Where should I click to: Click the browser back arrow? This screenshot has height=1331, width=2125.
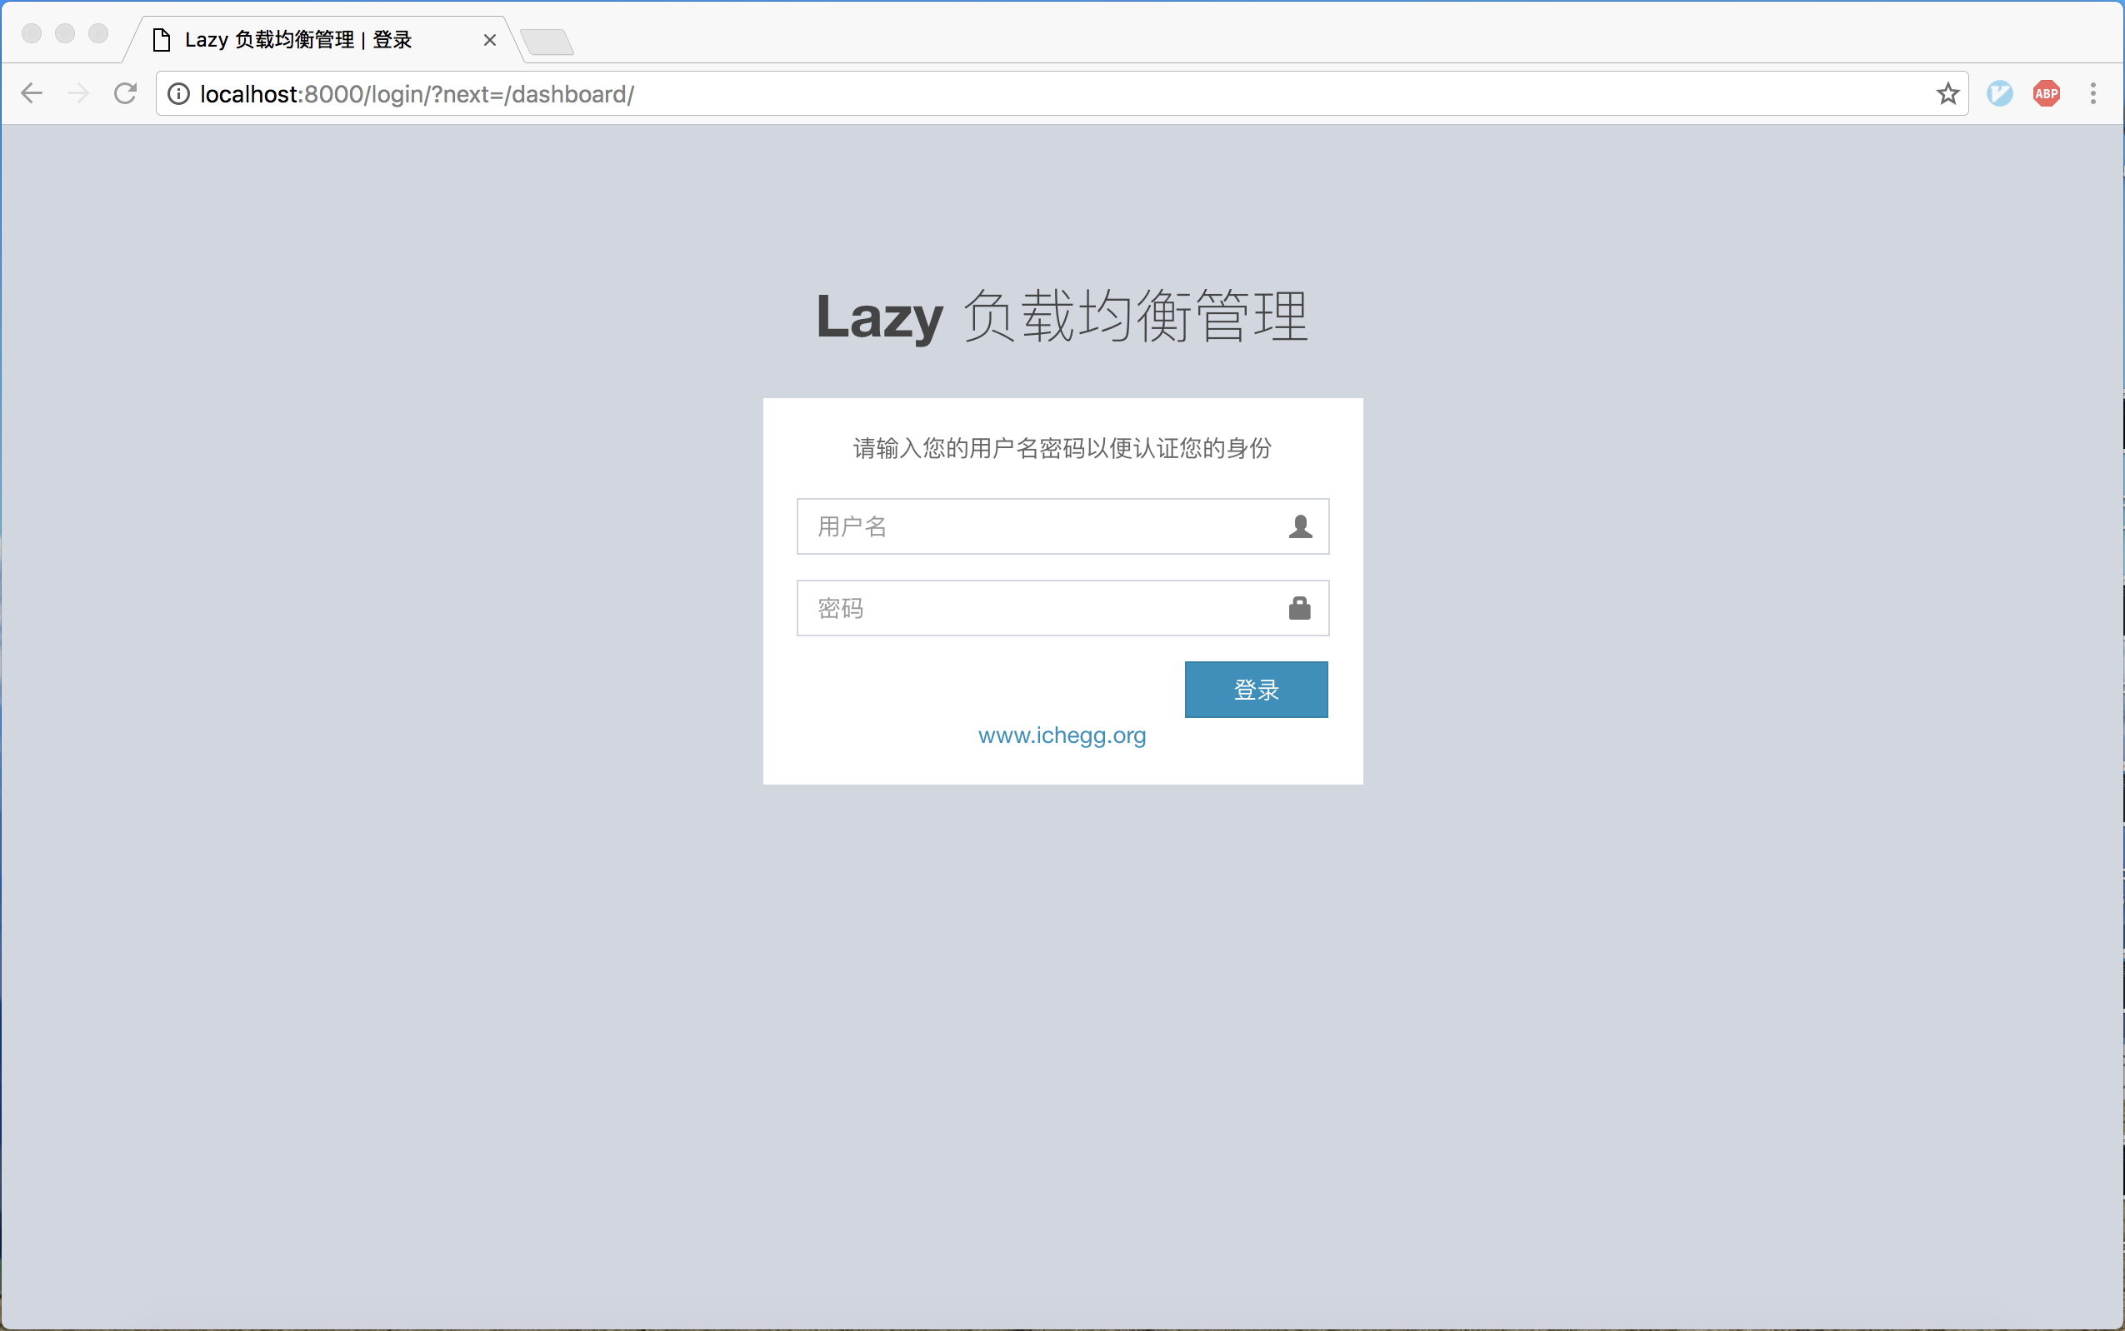[32, 93]
